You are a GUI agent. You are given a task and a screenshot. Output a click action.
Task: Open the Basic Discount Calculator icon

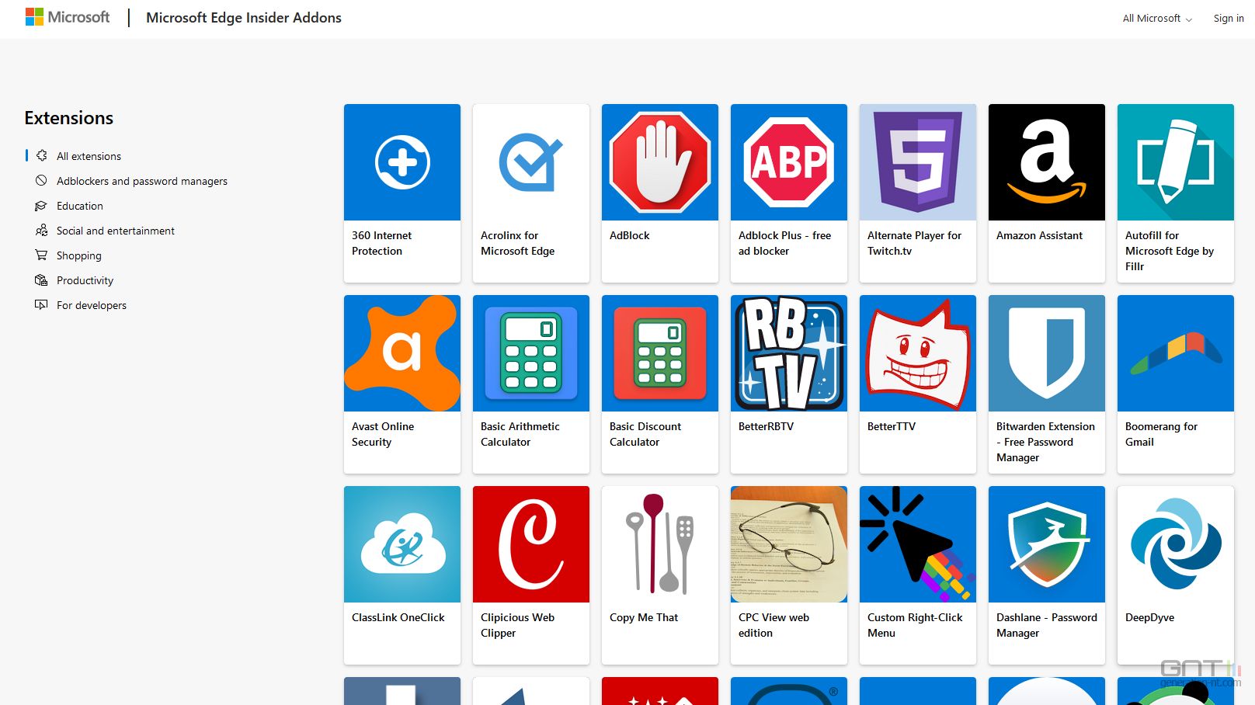(660, 353)
